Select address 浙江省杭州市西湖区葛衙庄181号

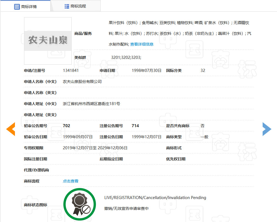point(92,104)
